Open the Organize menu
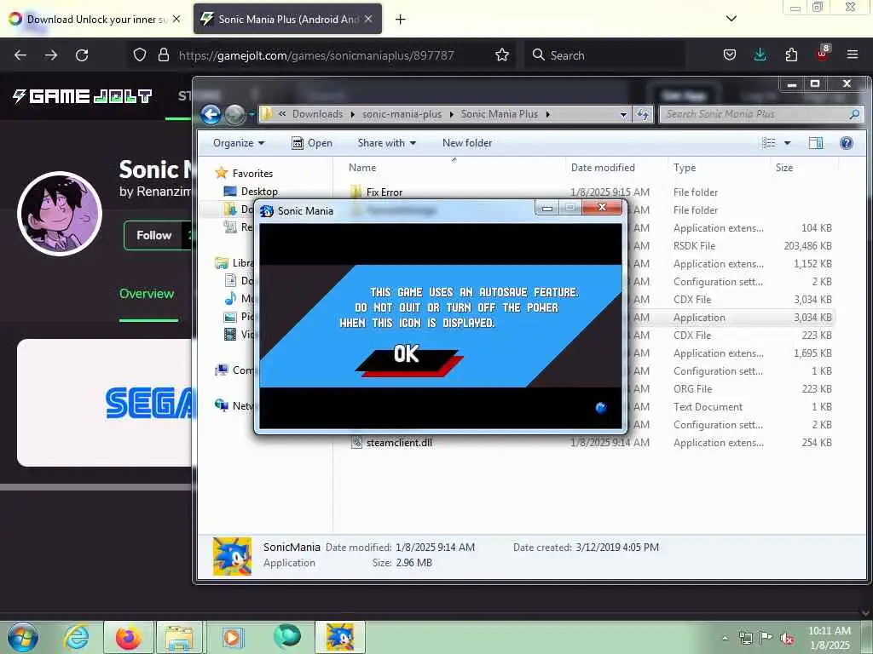Viewport: 873px width, 654px height. (x=239, y=143)
